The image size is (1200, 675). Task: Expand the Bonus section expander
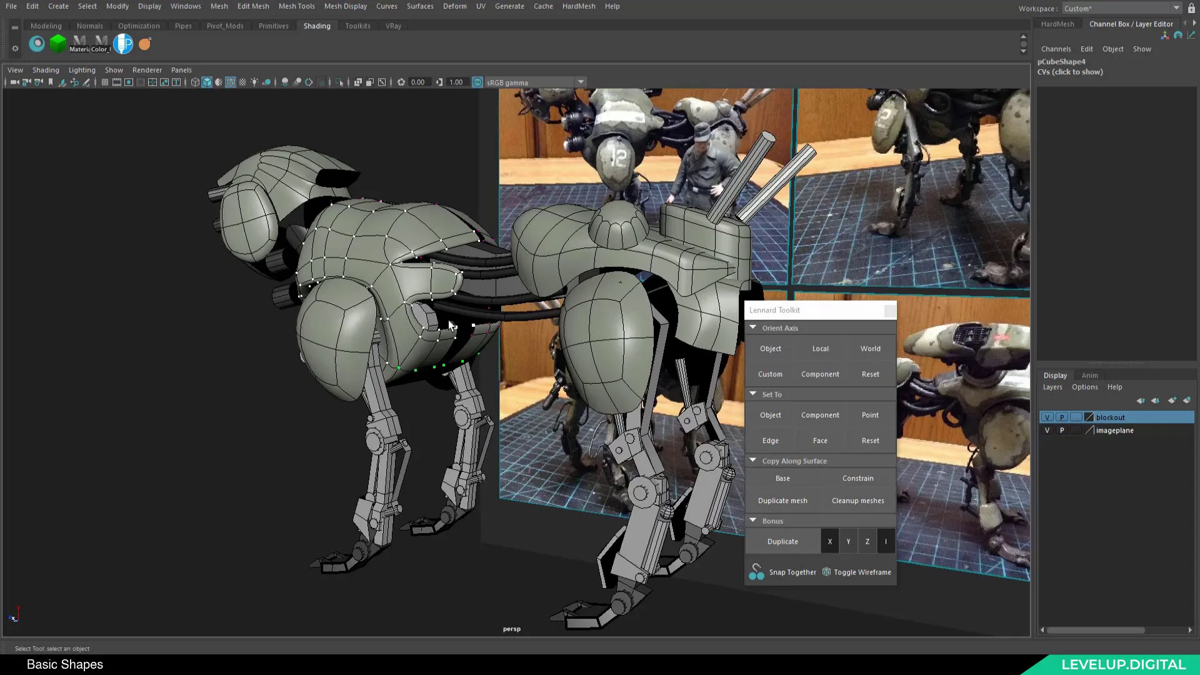tap(752, 520)
